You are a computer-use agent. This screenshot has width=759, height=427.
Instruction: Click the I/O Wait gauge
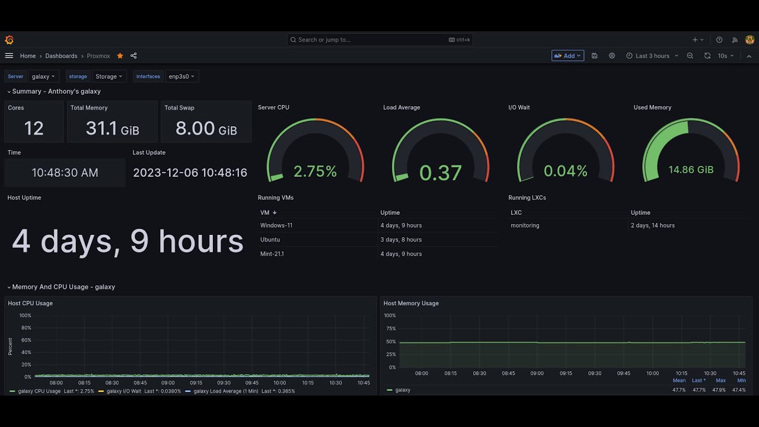tap(566, 150)
